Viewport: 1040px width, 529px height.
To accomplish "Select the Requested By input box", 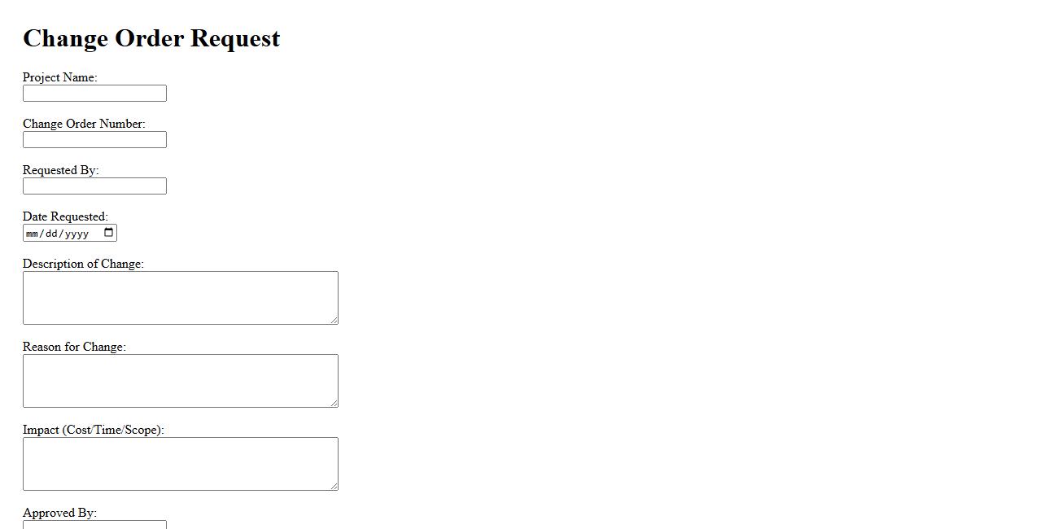I will [x=94, y=186].
